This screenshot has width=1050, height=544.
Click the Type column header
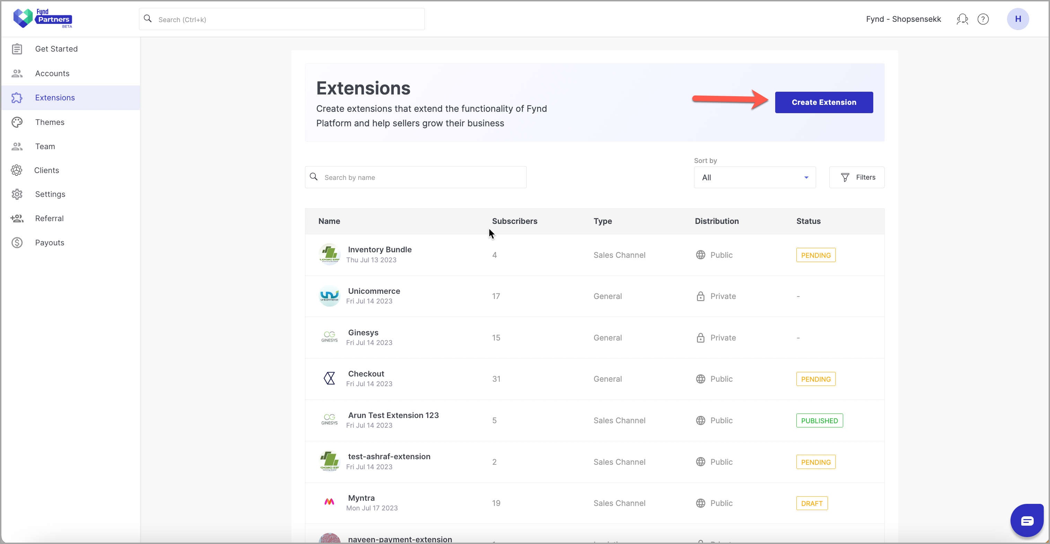tap(602, 221)
